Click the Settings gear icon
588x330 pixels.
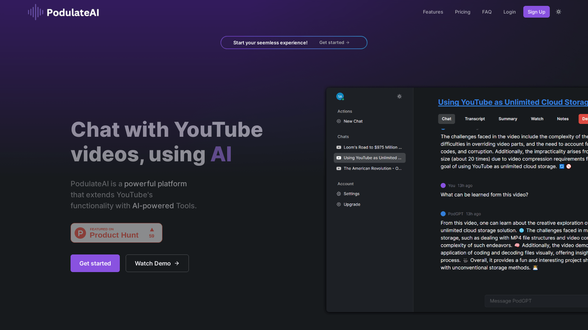pos(339,194)
